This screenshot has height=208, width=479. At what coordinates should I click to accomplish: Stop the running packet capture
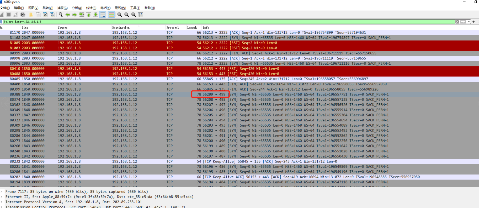[9, 15]
